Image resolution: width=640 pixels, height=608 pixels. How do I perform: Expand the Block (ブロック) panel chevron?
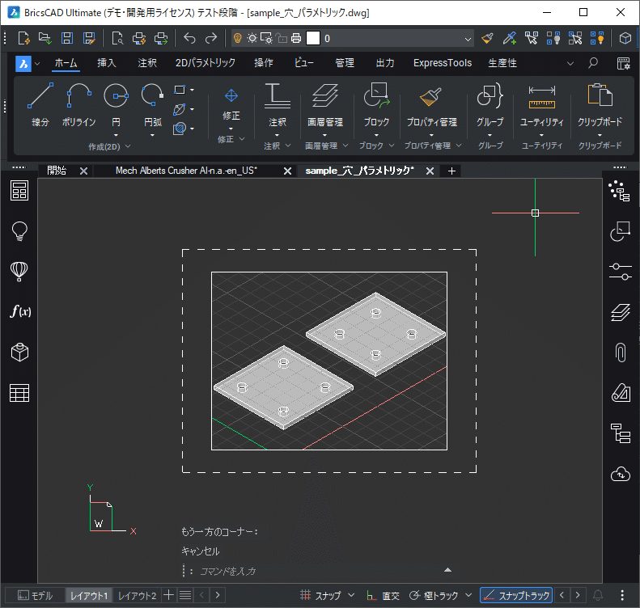[392, 146]
